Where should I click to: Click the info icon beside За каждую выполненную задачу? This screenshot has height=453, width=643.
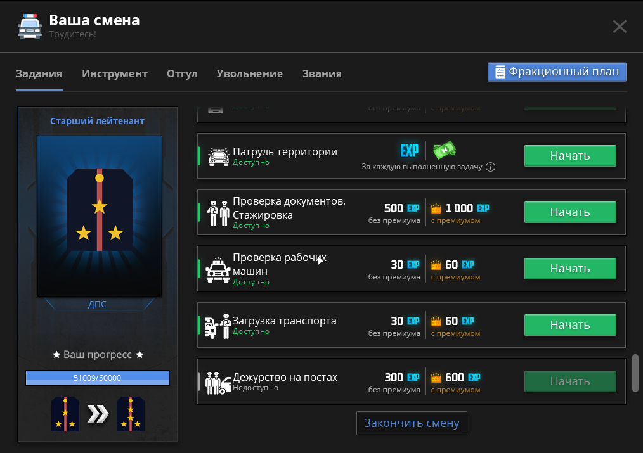[490, 167]
